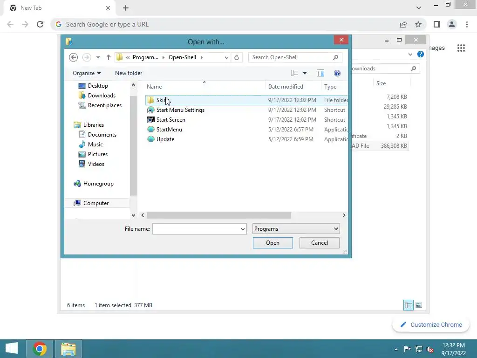Viewport: 477px width, 358px height.
Task: Click Open-Shell in address breadcrumb
Action: (182, 57)
